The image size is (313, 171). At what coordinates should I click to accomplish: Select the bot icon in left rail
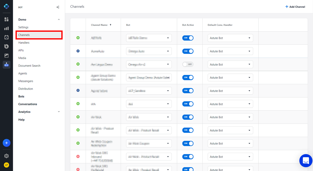coord(7,65)
